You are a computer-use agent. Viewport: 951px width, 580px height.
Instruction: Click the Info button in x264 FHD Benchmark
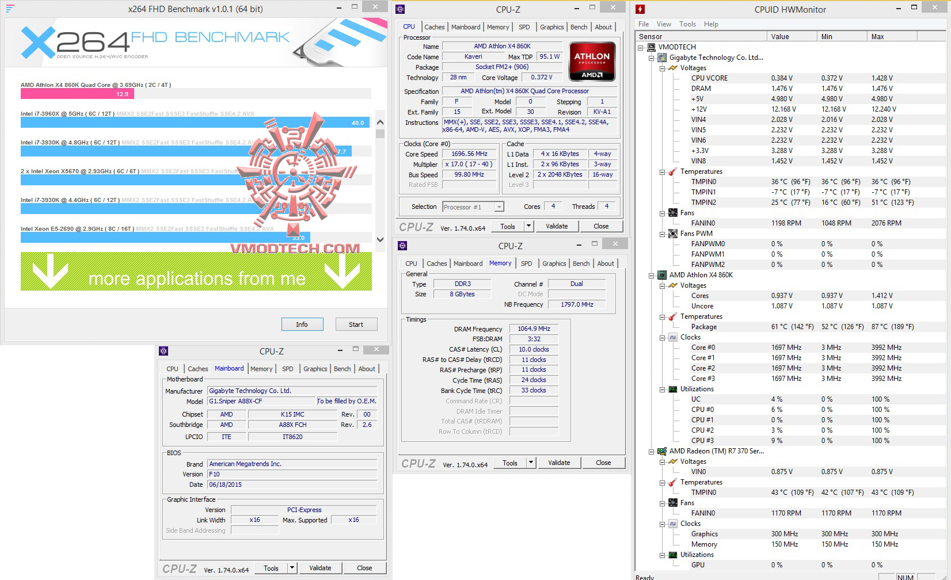(x=302, y=325)
